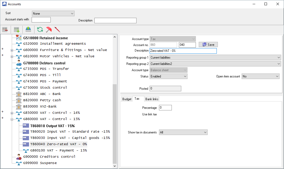Click the account number 860 field
This screenshot has width=284, height=169.
(163, 45)
